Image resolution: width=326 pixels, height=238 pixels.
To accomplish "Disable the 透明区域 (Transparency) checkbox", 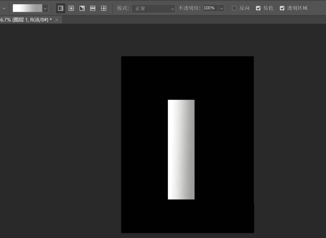I will click(282, 8).
